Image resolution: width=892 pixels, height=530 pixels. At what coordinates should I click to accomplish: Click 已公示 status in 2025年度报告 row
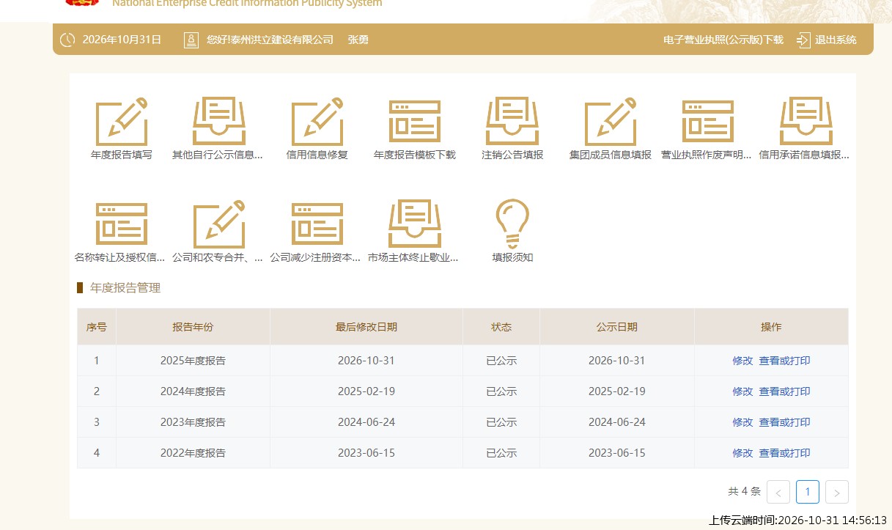[x=501, y=361]
